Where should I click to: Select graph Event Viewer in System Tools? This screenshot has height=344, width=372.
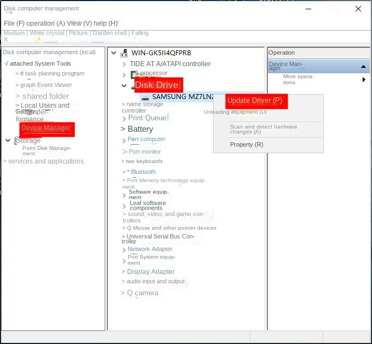46,85
